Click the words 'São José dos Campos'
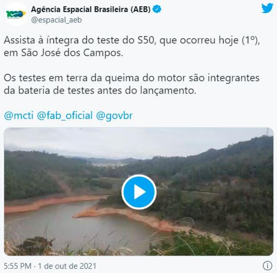Viewport: 277px width, 273px height. coord(72,53)
